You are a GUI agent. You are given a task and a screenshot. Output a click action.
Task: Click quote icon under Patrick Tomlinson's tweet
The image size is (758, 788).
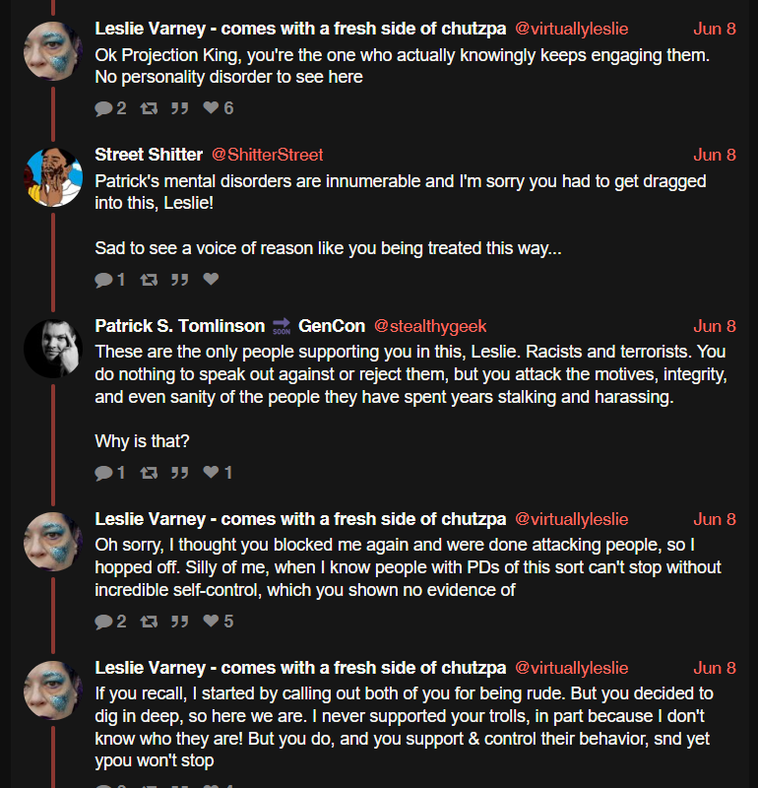(179, 473)
